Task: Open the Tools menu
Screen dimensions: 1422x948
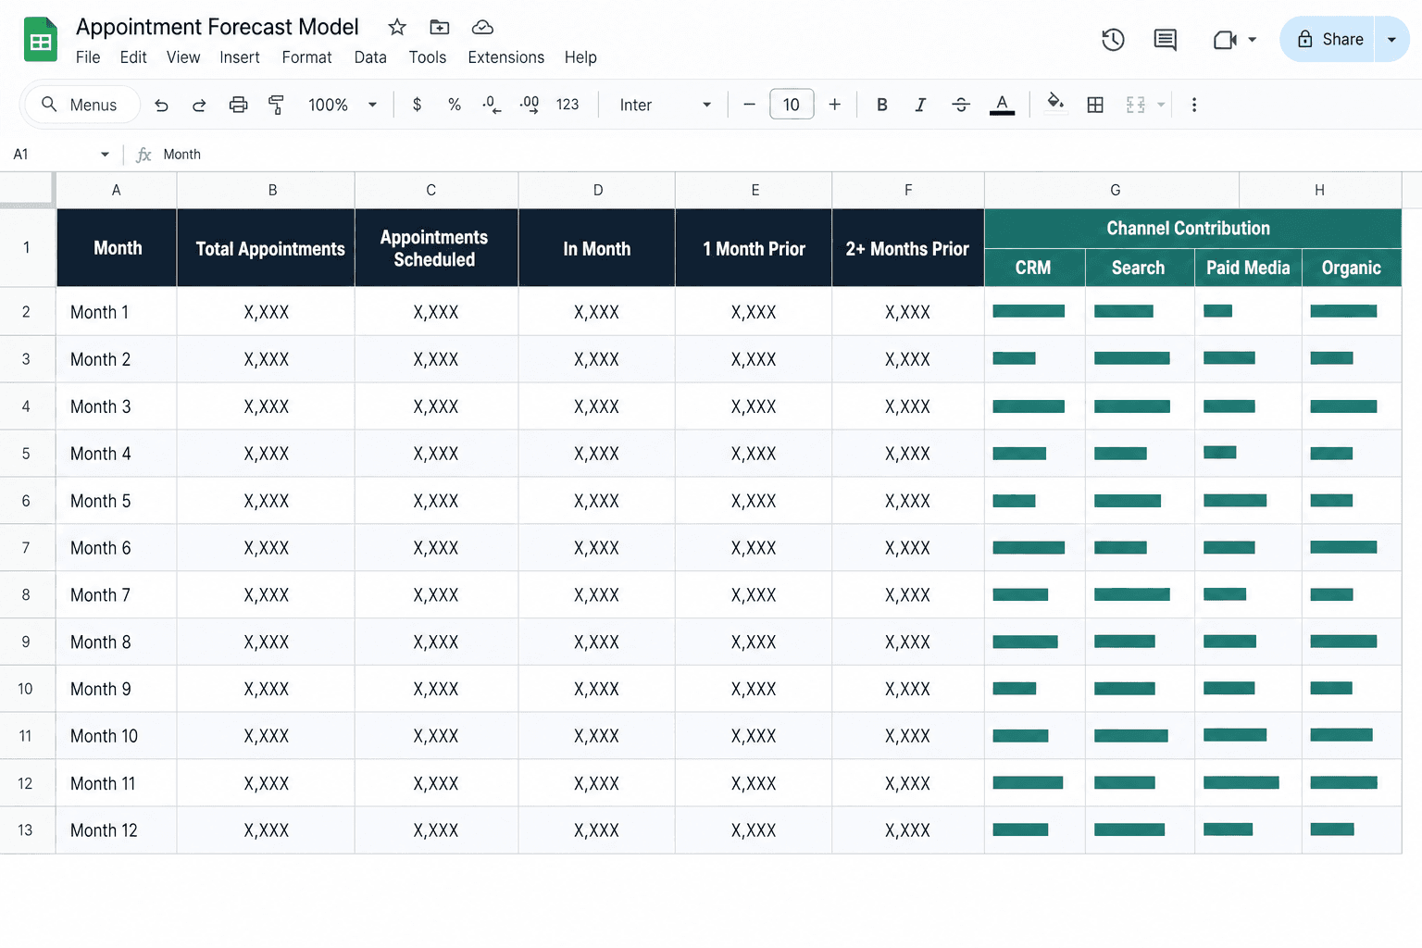Action: (428, 57)
